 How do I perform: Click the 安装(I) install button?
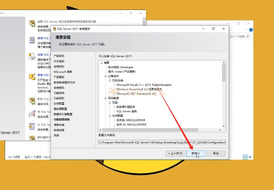click(x=195, y=153)
